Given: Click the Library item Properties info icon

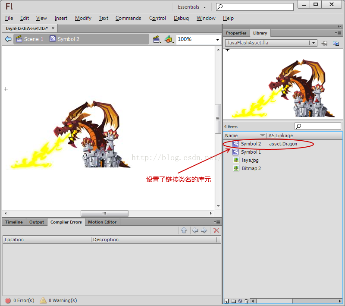Looking at the screenshot, I should pyautogui.click(x=240, y=301).
